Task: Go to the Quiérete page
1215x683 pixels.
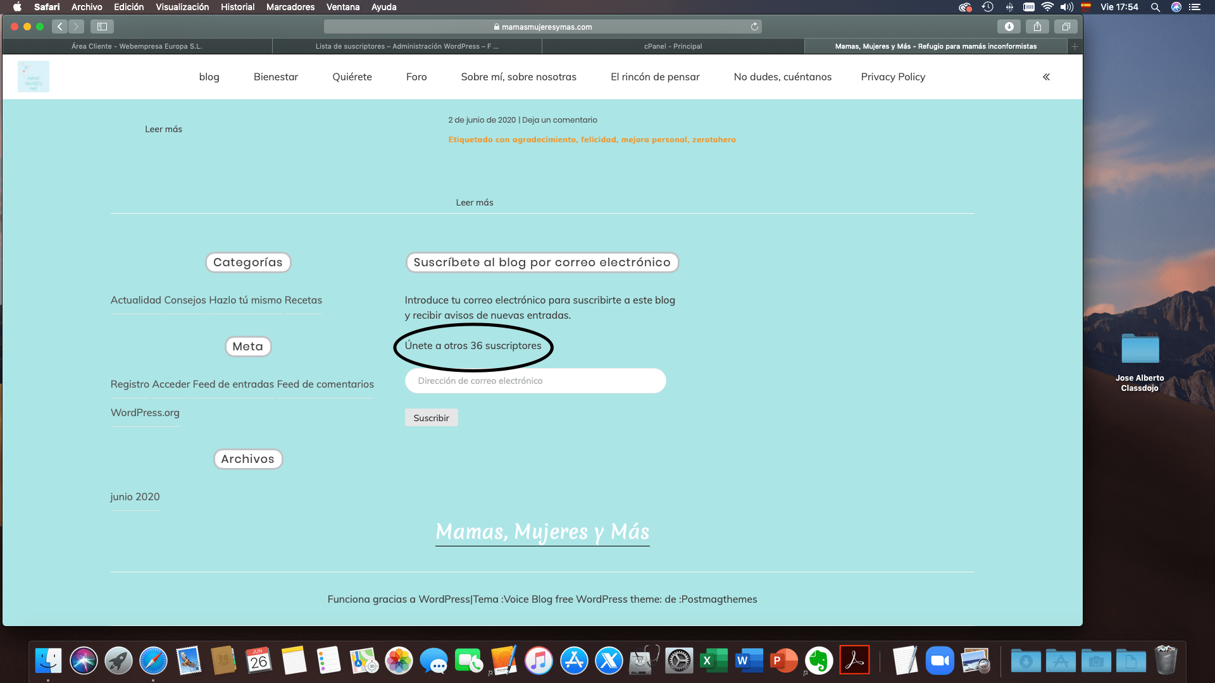Action: (352, 77)
